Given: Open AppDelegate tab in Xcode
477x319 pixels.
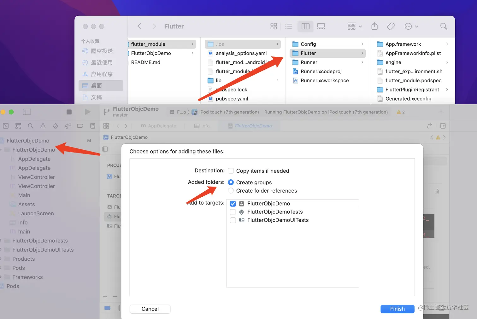Looking at the screenshot, I should click(x=158, y=126).
